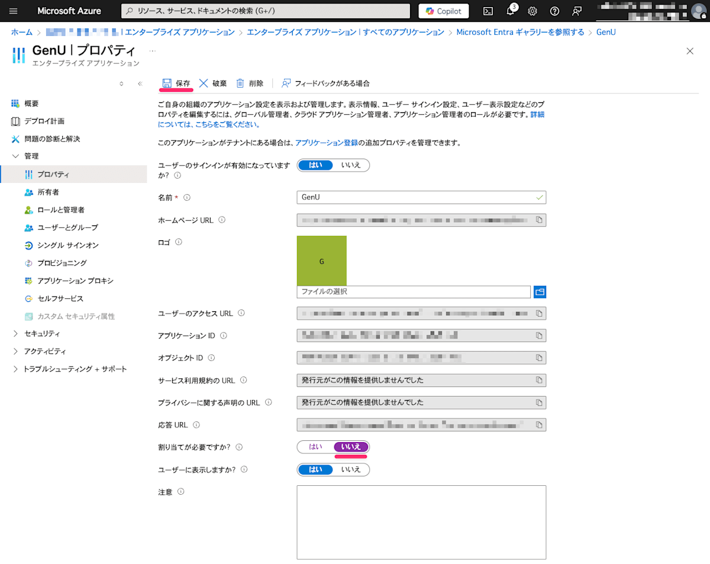Click the 保存 save button

[x=176, y=83]
